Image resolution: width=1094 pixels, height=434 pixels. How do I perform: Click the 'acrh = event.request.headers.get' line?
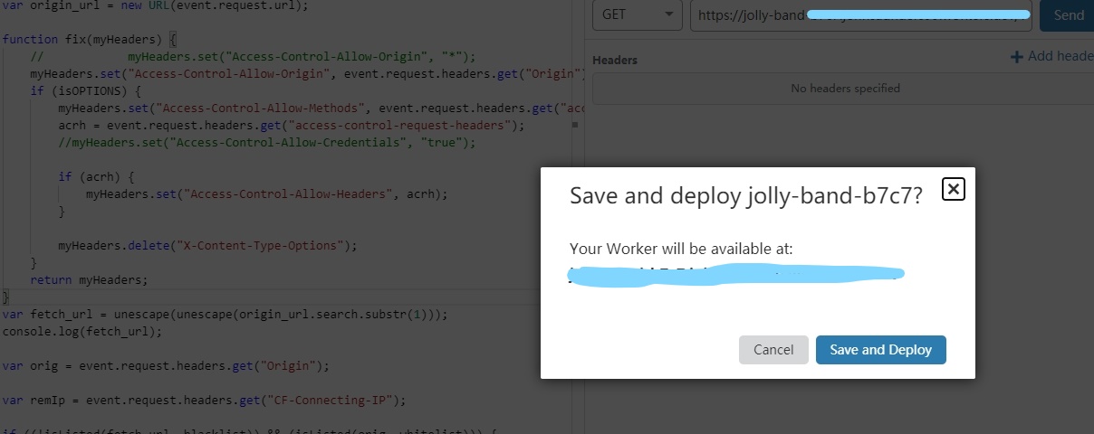(292, 126)
